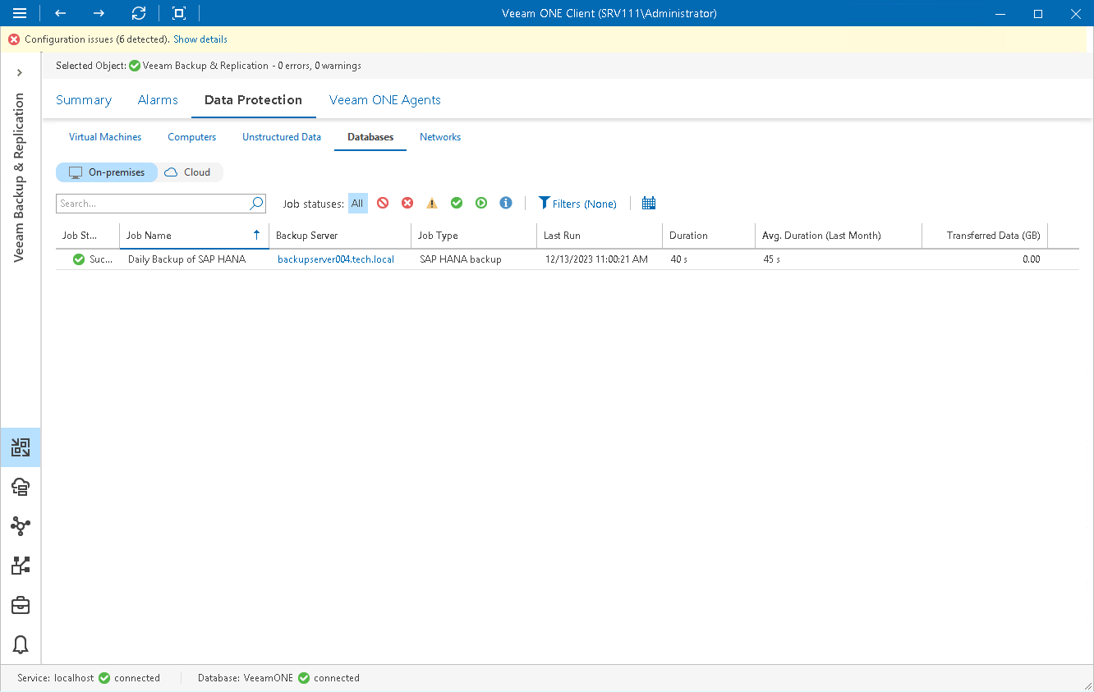Switch to the Summary tab
Image resolution: width=1094 pixels, height=692 pixels.
[83, 99]
